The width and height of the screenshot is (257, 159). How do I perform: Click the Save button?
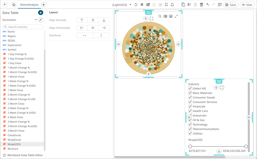click(x=230, y=5)
